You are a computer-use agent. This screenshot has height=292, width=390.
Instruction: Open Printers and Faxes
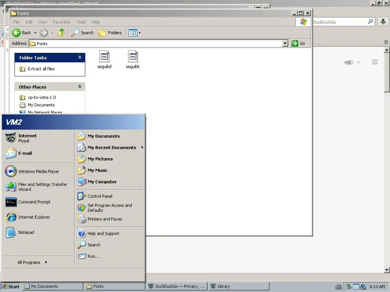coord(110,219)
